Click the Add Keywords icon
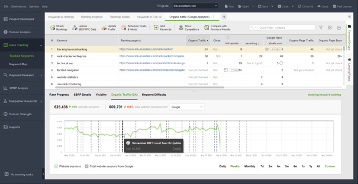The height and width of the screenshot is (184, 358). click(156, 28)
